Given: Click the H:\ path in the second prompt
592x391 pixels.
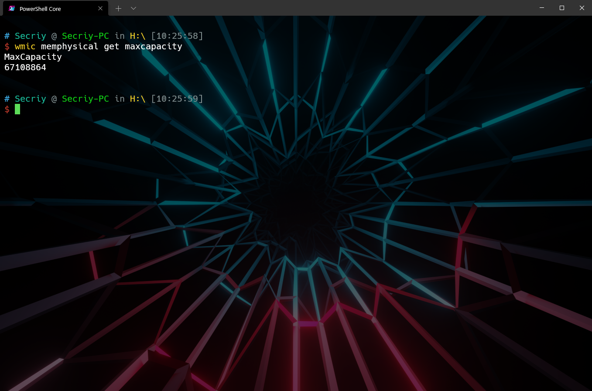Looking at the screenshot, I should [x=138, y=99].
